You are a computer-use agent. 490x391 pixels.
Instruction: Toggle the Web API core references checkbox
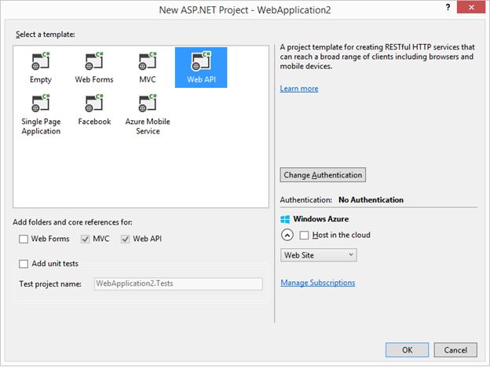[126, 239]
